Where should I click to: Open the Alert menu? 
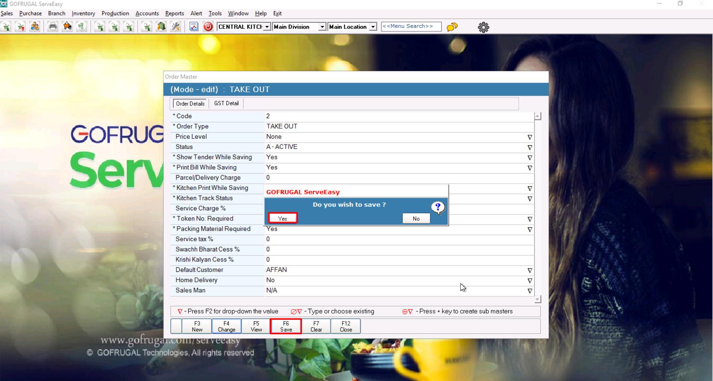coord(196,13)
